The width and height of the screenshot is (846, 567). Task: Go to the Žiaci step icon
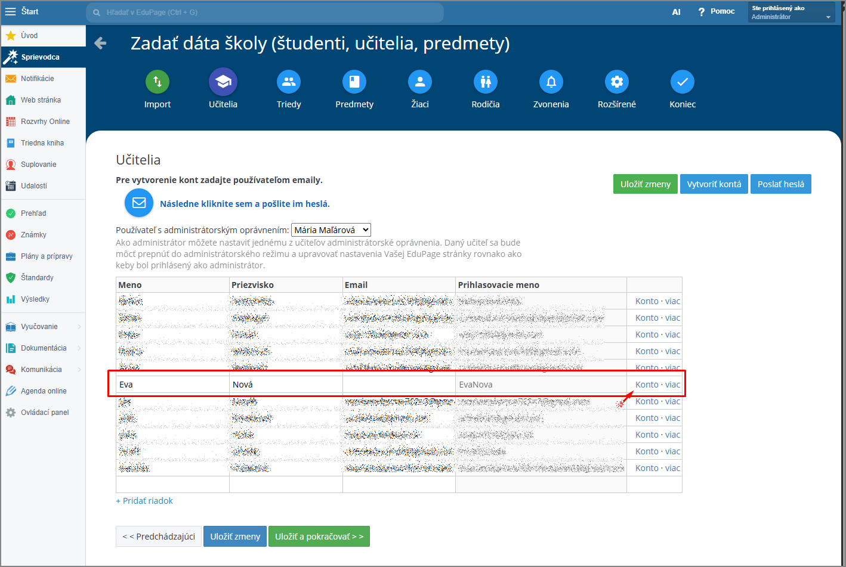pyautogui.click(x=420, y=82)
